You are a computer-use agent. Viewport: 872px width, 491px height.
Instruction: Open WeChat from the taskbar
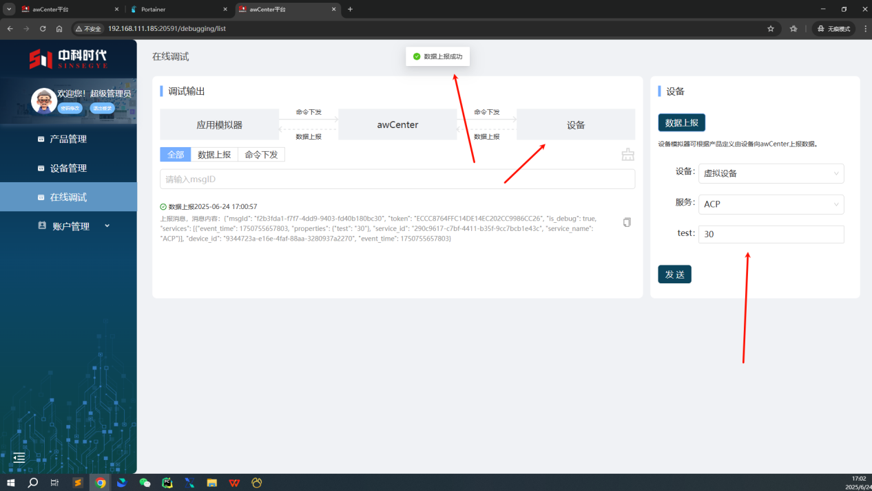[x=145, y=483]
